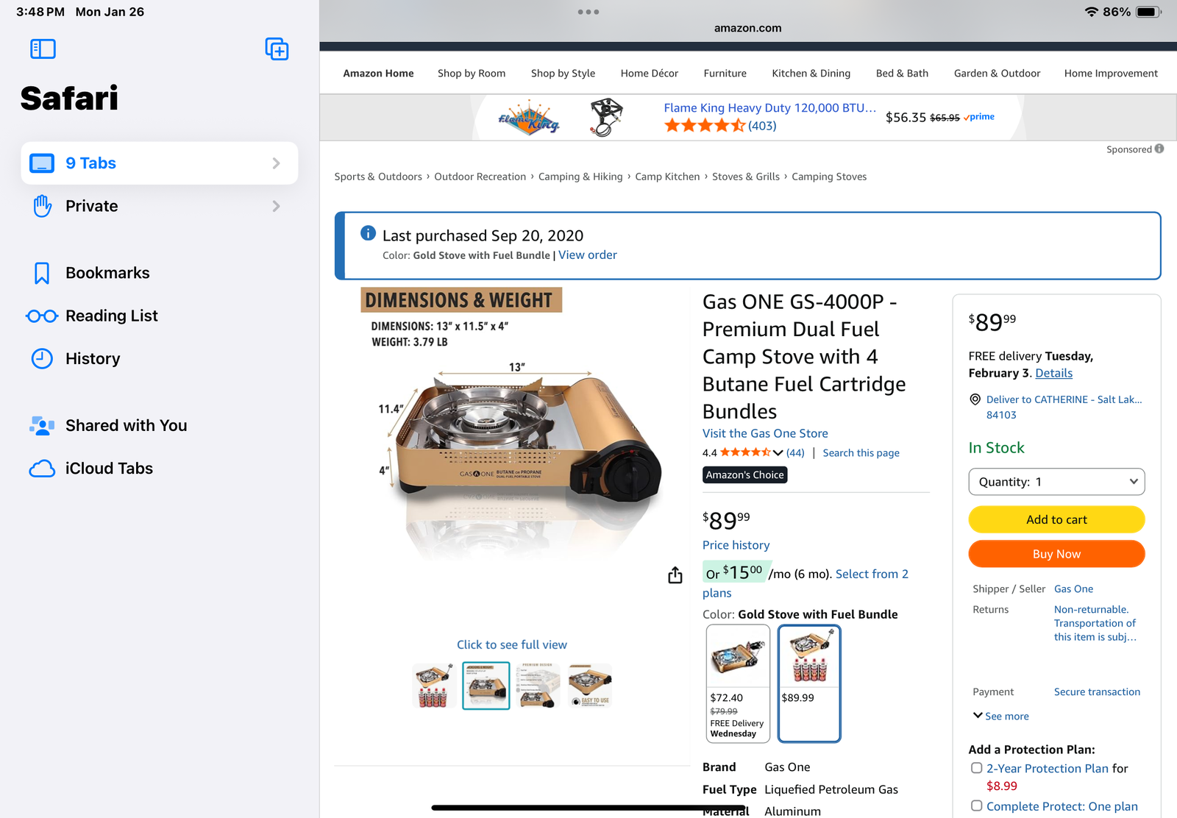Select the $72.40 stove color option
The height and width of the screenshot is (818, 1177).
click(x=737, y=683)
